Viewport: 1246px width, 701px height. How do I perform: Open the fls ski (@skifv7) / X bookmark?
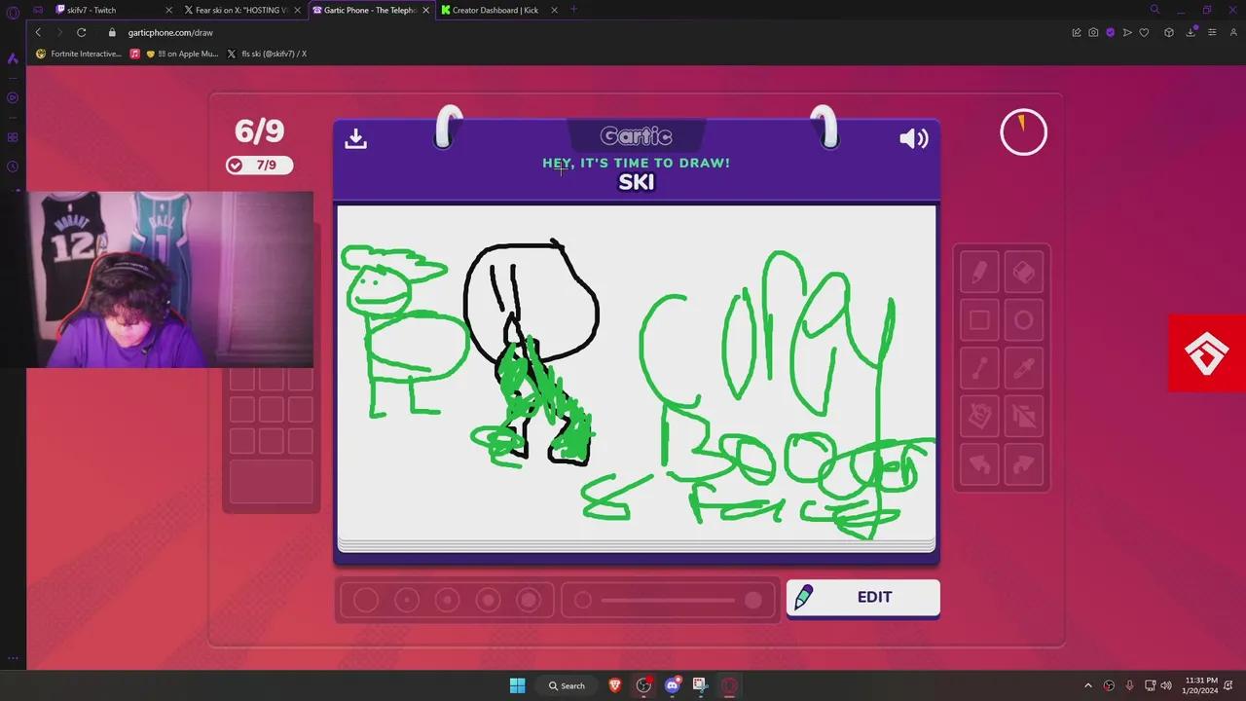pyautogui.click(x=267, y=54)
